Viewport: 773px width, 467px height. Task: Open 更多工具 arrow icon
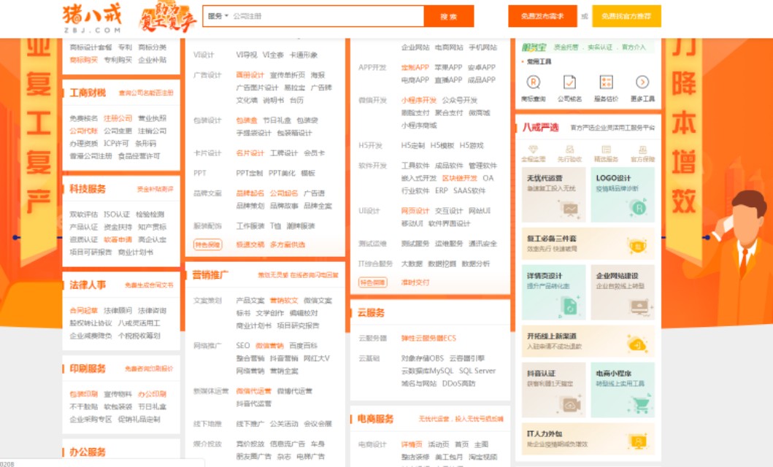(642, 82)
